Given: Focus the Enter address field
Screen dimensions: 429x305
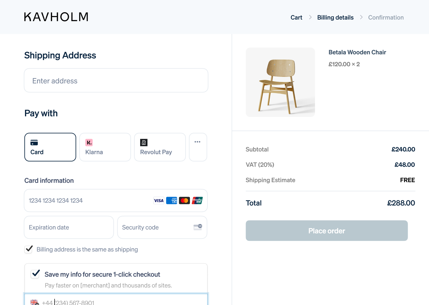Looking at the screenshot, I should tap(116, 81).
